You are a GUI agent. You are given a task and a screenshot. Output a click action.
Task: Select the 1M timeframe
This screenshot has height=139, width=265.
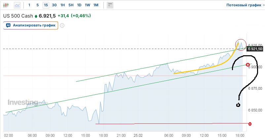tap(96, 5)
